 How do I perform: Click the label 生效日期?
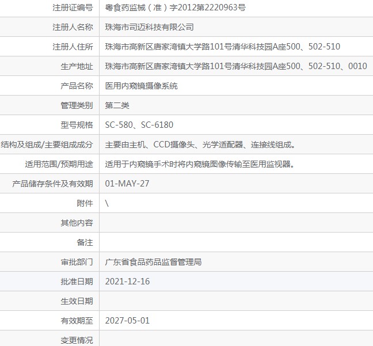[x=77, y=301]
